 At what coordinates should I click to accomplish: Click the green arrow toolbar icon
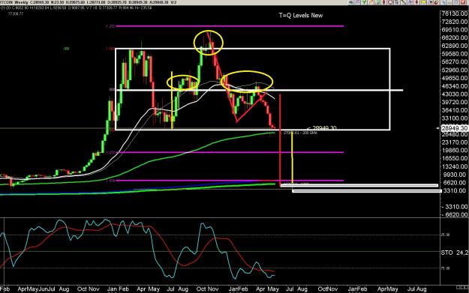click(364, 2)
